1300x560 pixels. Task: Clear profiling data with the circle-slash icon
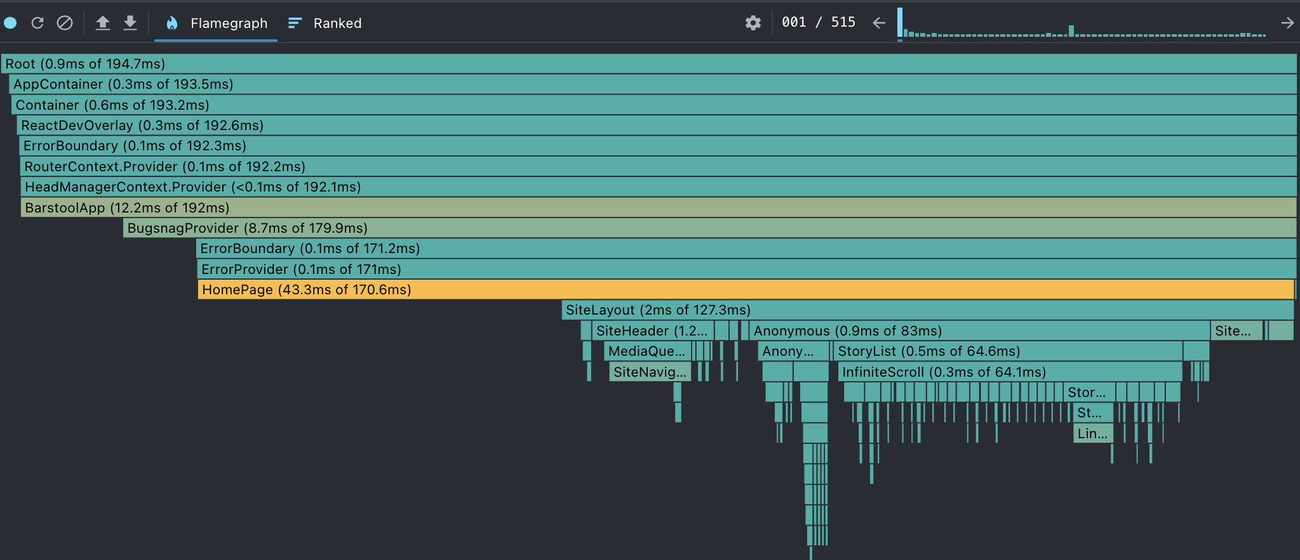(65, 23)
